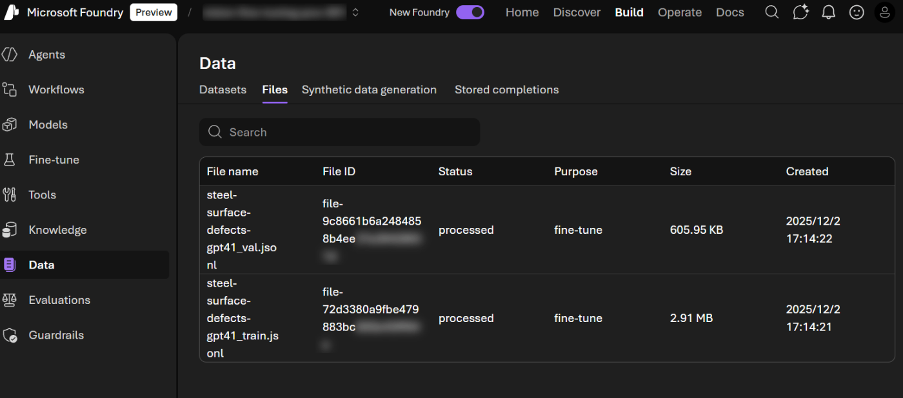The height and width of the screenshot is (398, 903).
Task: Click fine-tune purpose in 605.95 KB row
Action: point(578,230)
